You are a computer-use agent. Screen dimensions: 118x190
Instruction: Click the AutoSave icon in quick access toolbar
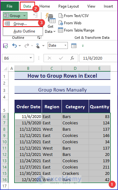(6, 46)
